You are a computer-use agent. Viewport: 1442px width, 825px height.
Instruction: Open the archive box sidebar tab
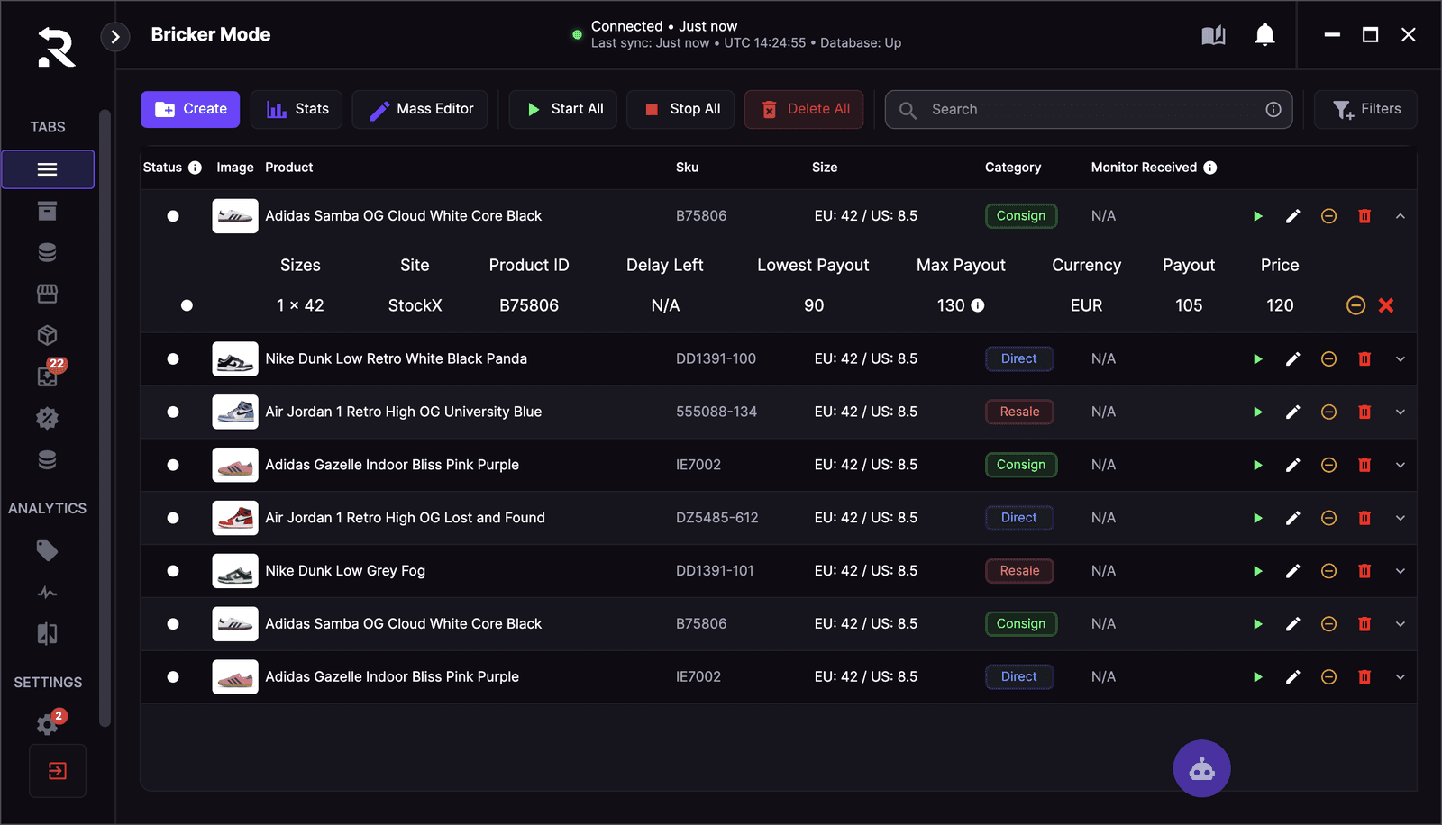(x=48, y=211)
